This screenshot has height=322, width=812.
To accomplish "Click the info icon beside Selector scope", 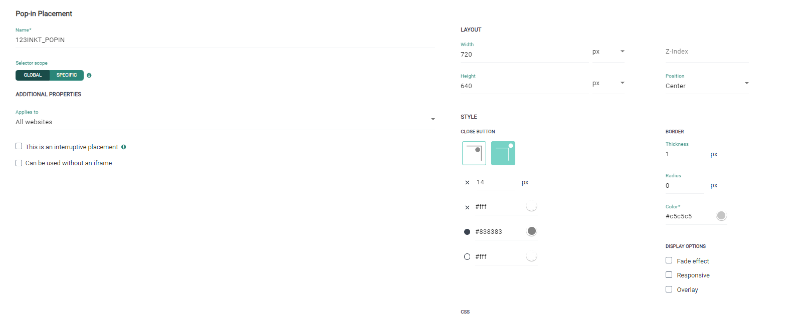I will click(x=89, y=76).
